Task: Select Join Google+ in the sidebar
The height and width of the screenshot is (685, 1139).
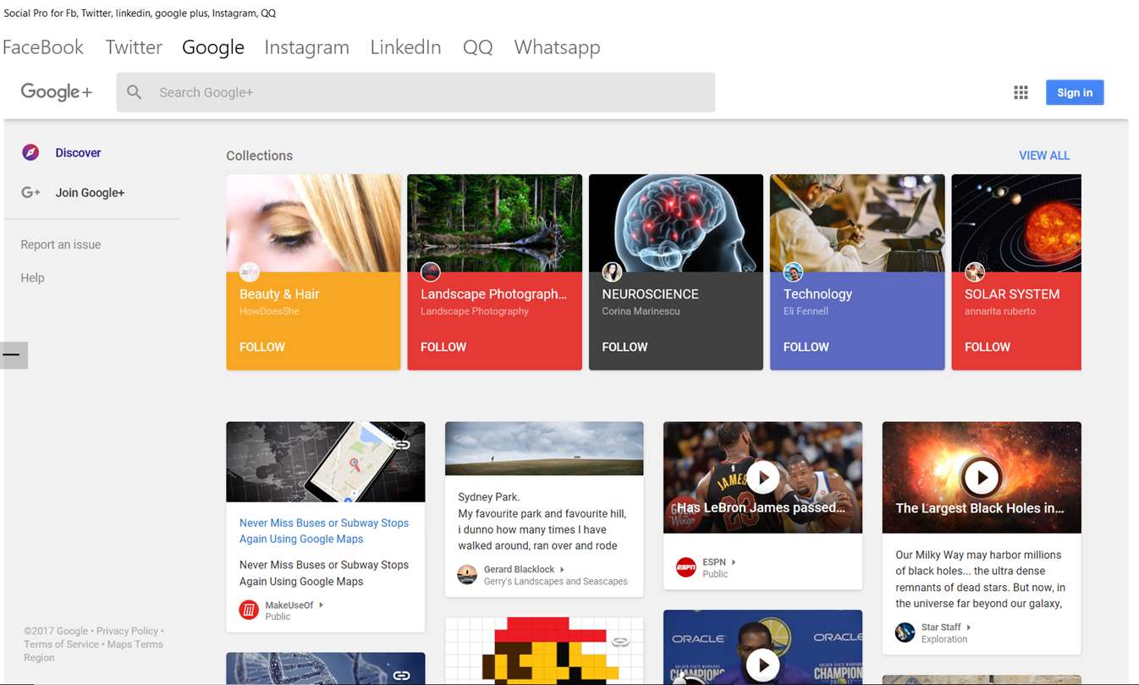Action: [x=91, y=192]
